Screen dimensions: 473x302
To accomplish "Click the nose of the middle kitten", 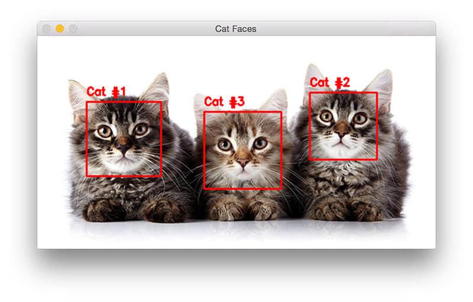I will 243,163.
